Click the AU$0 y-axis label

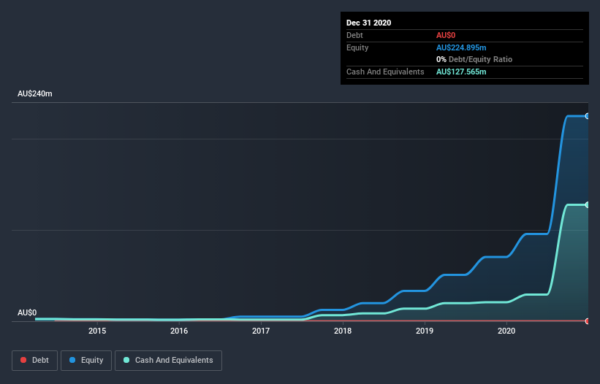coord(27,312)
